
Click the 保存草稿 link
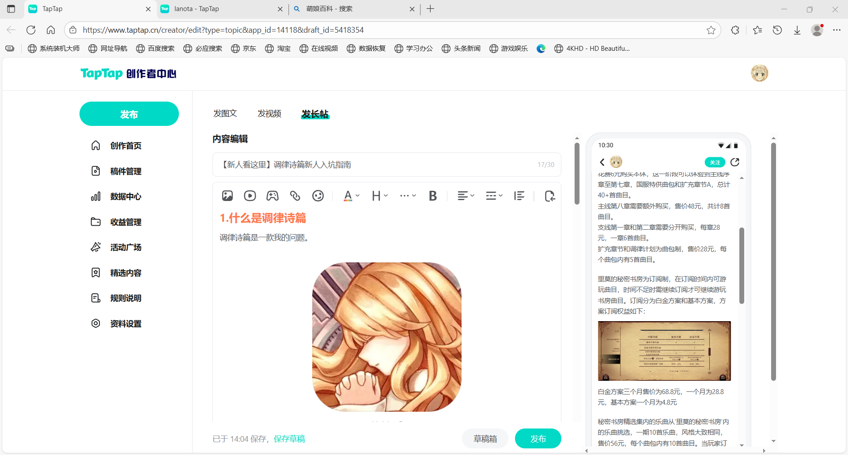tap(289, 439)
